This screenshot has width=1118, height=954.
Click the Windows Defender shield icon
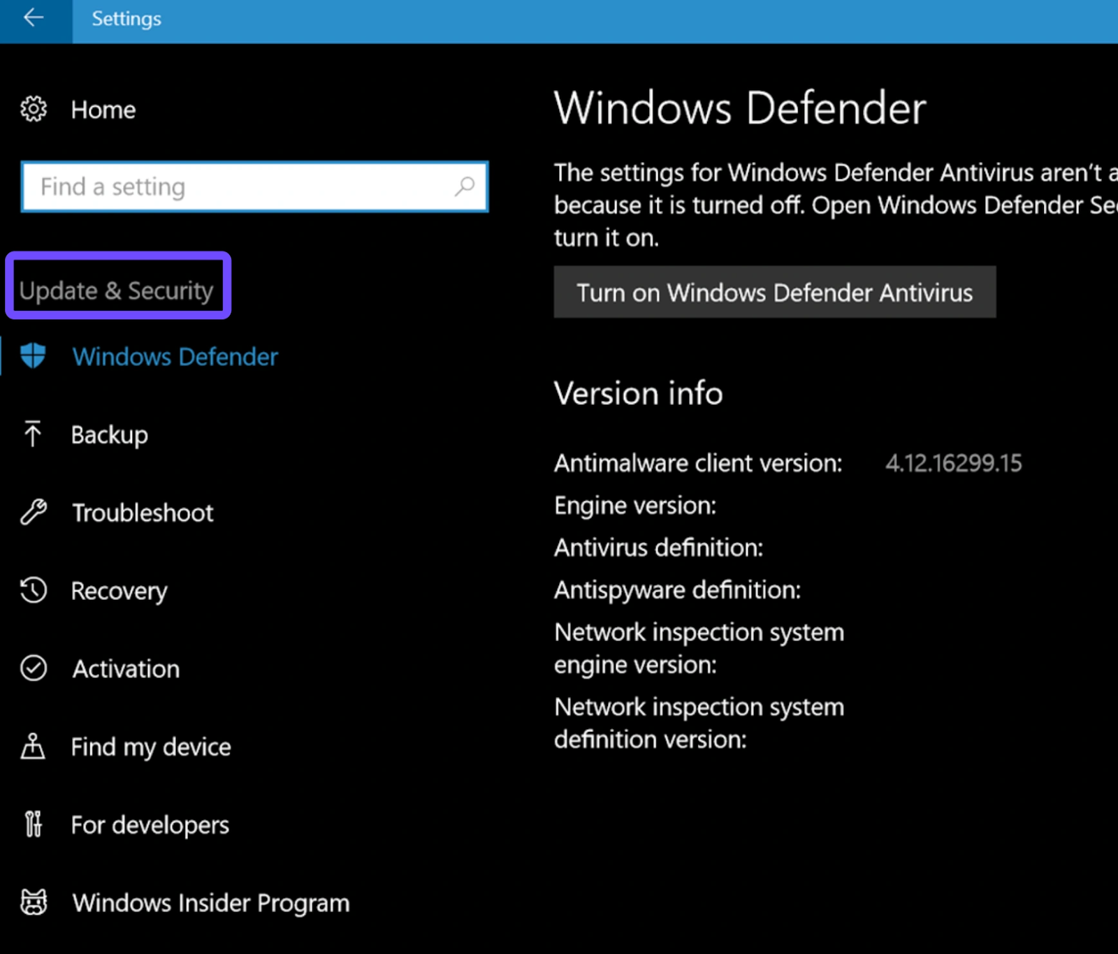click(33, 356)
